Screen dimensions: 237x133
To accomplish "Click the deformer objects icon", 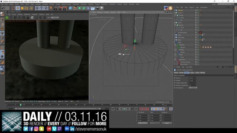I will 88,8.
